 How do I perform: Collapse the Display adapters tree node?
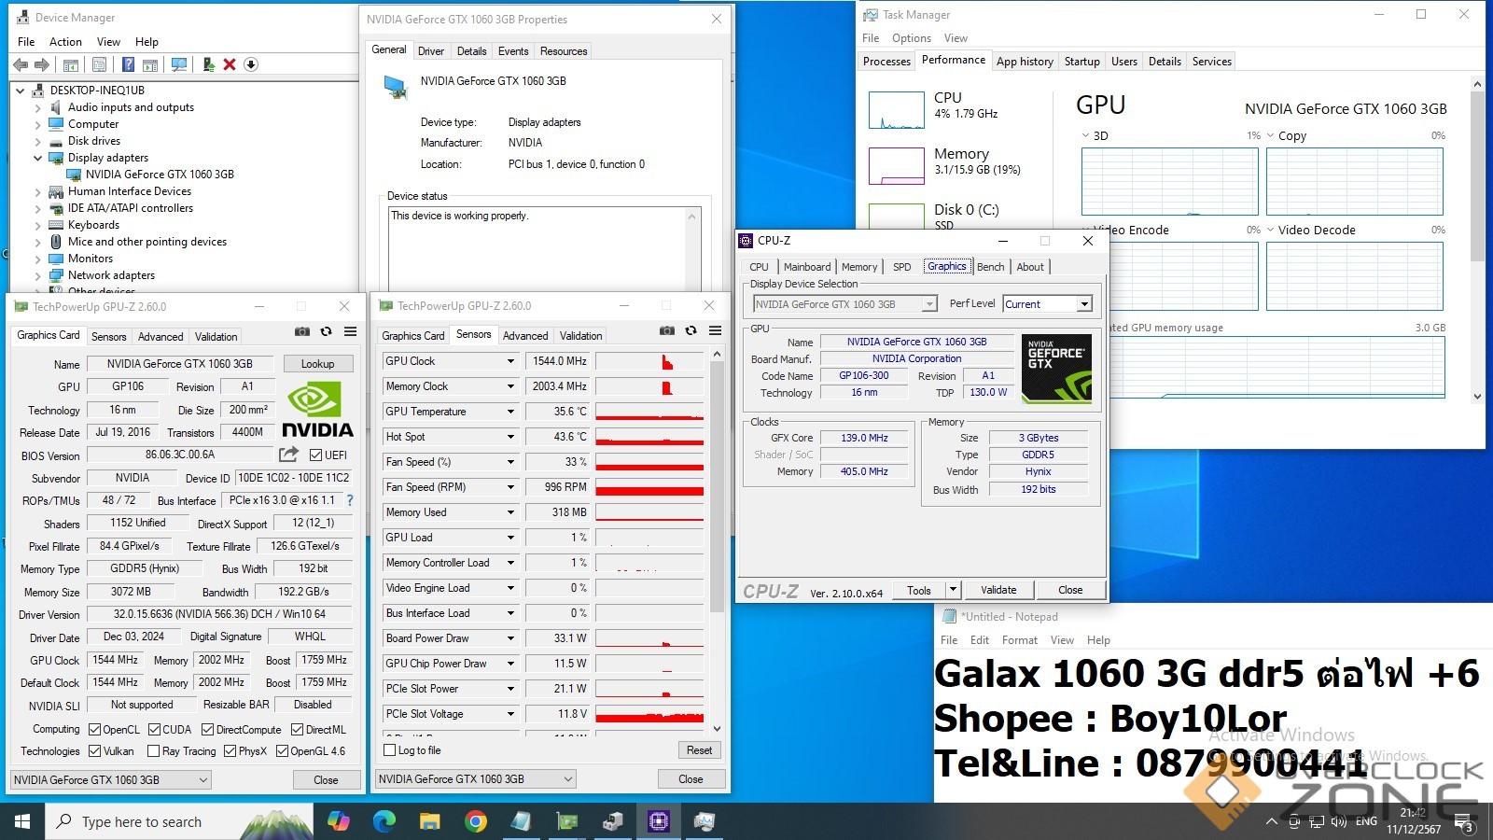37,158
